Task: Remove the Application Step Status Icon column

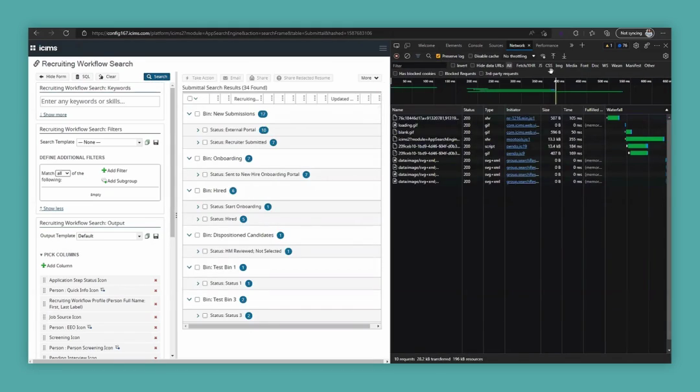Action: point(156,280)
